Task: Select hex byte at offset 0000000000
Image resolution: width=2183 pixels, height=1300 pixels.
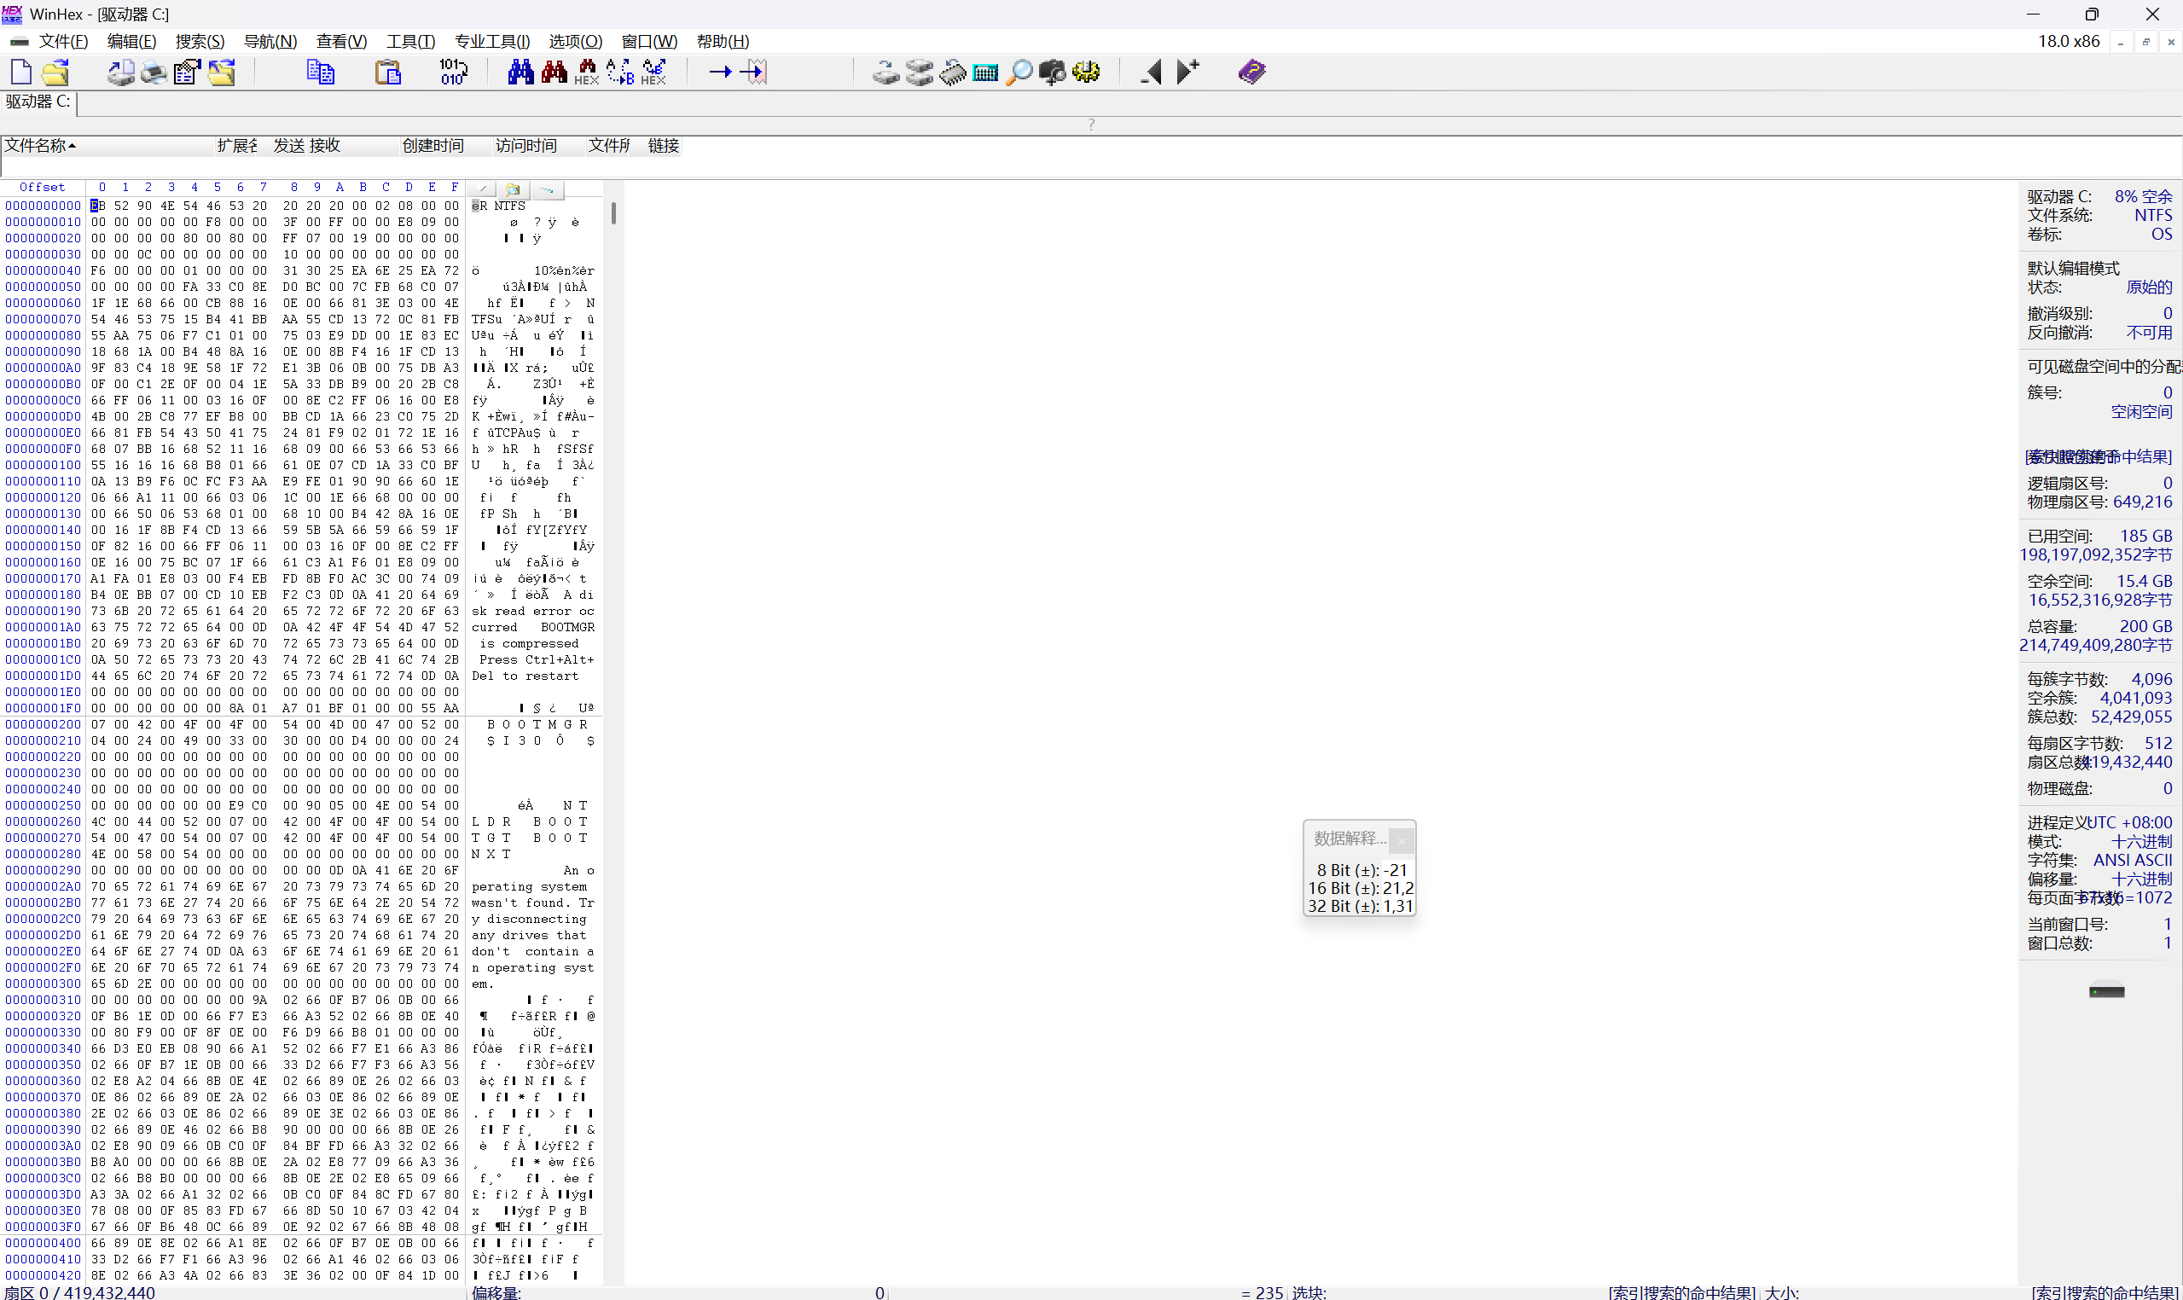Action: point(98,206)
